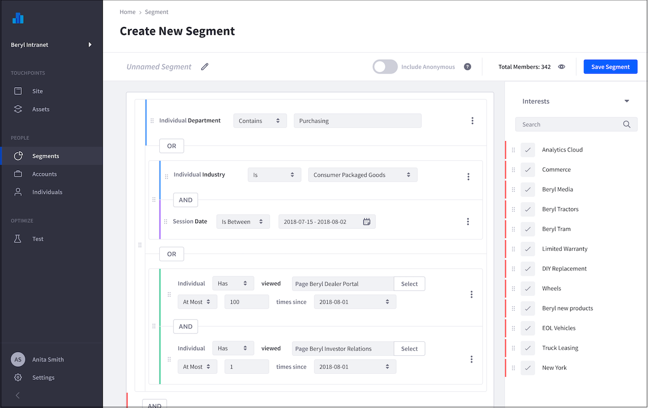Click the Purchasing text input field
648x408 pixels.
pyautogui.click(x=357, y=121)
